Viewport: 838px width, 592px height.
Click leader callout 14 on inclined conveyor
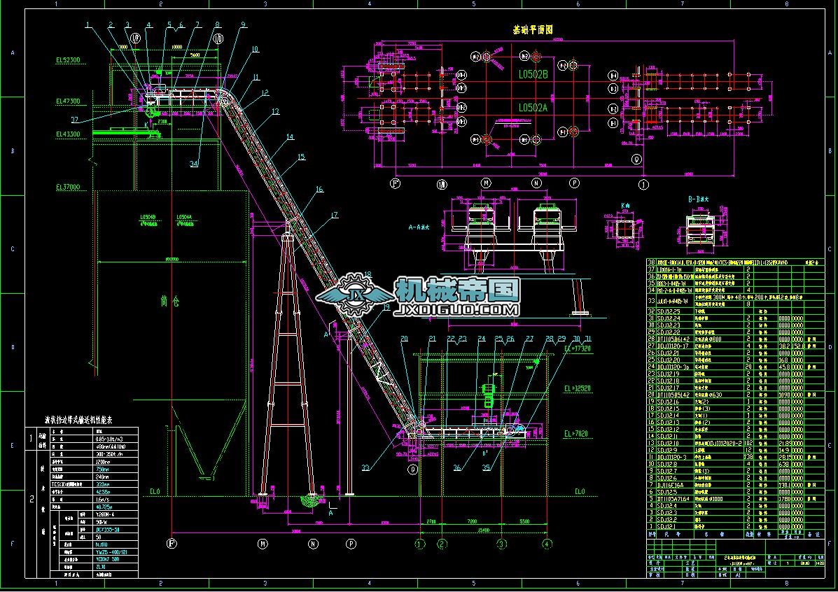tap(291, 136)
